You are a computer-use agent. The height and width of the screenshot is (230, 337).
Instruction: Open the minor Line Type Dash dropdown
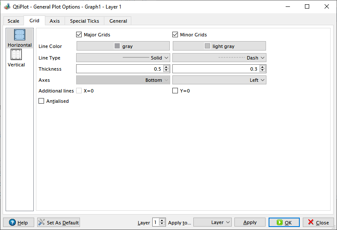click(x=219, y=57)
